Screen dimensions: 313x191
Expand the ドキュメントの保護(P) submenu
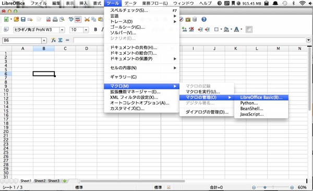141,59
